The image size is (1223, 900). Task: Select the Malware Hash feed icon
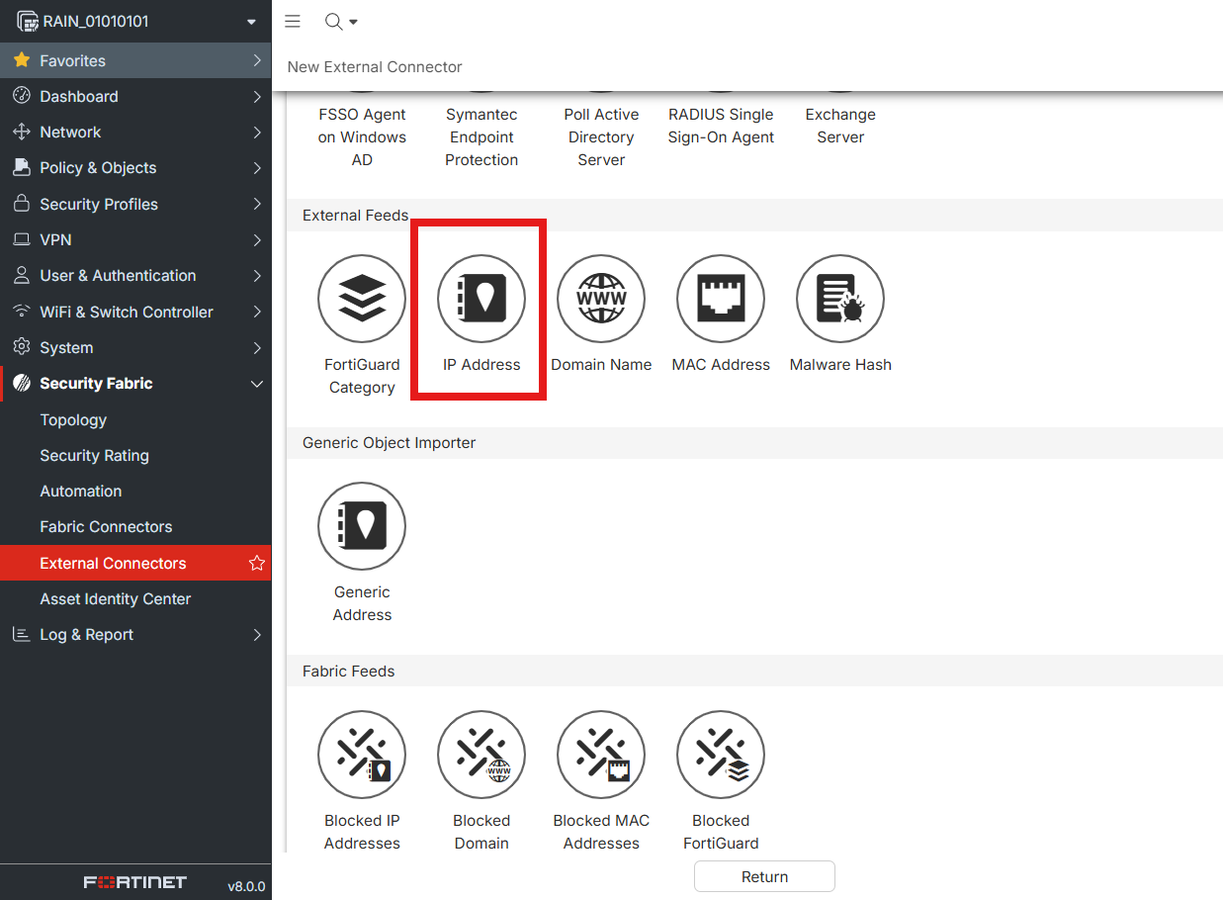(840, 299)
